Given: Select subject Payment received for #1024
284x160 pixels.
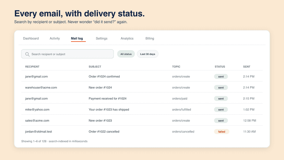Looking at the screenshot, I should coord(107,99).
